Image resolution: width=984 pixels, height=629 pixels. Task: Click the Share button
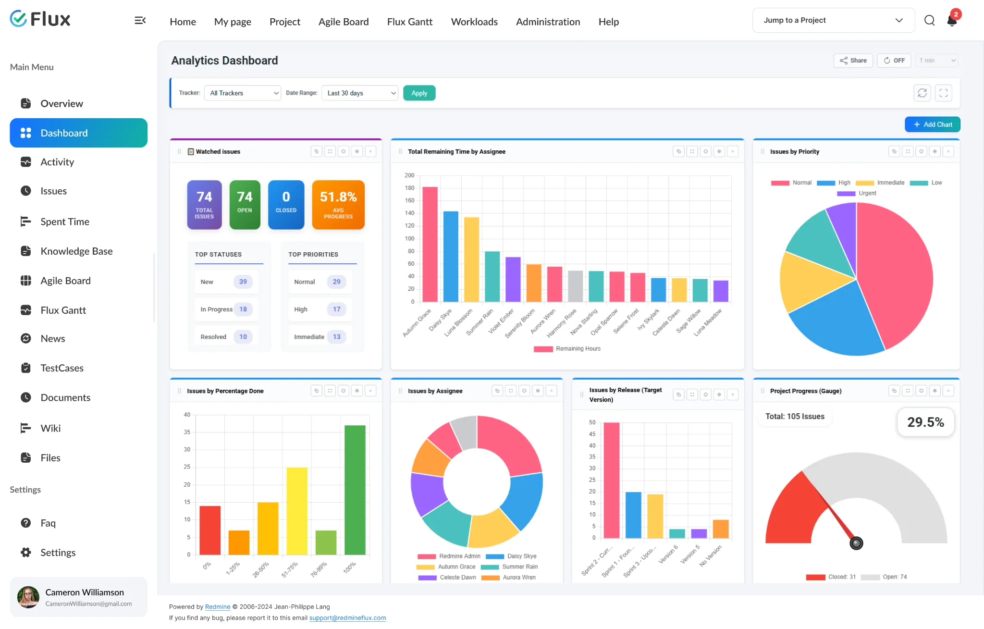pos(853,61)
